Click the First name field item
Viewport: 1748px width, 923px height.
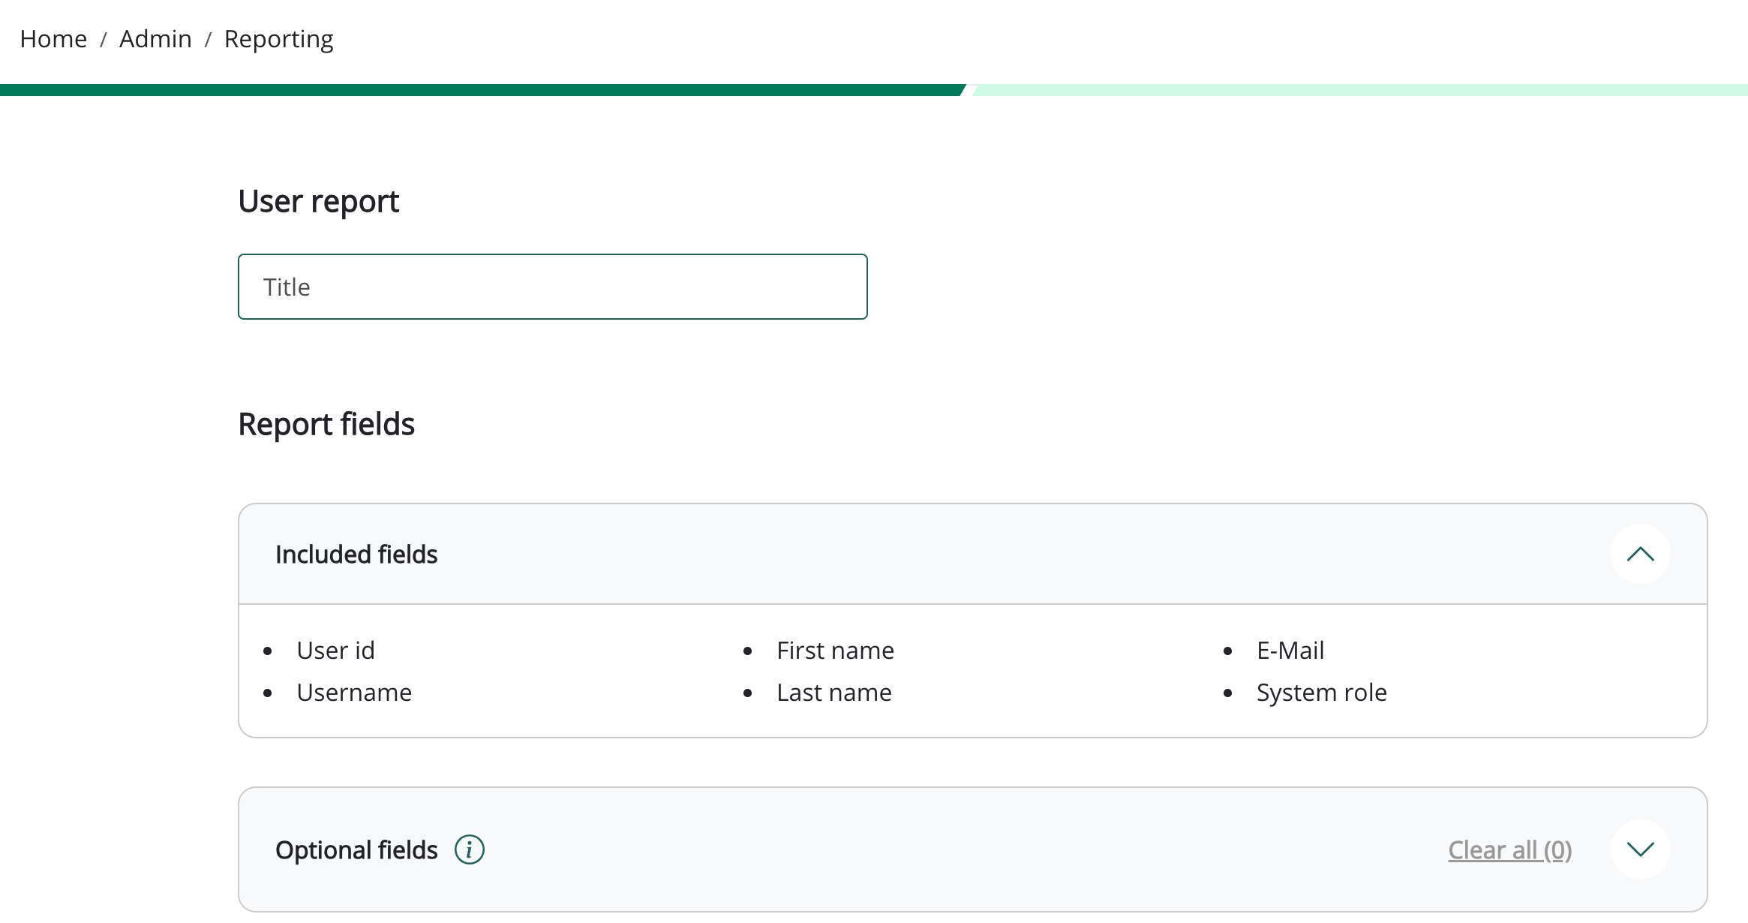coord(835,650)
